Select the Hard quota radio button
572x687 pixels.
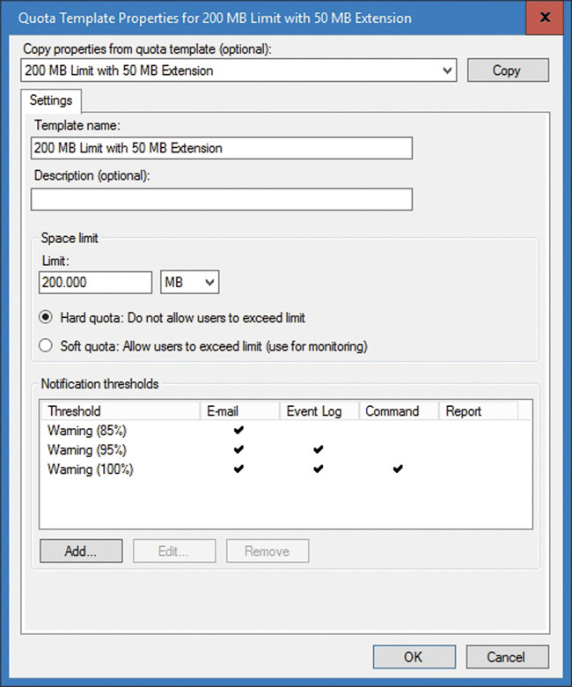tap(47, 317)
